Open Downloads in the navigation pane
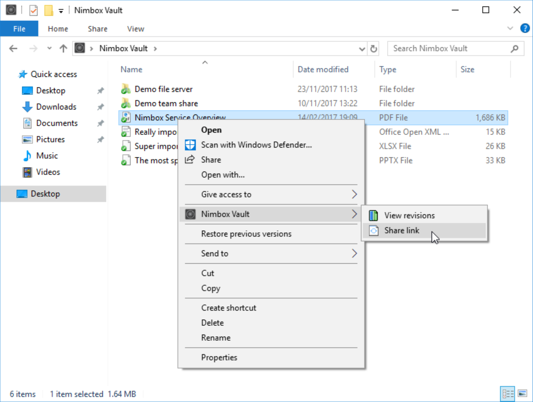Screen dimensions: 533x402 click(x=56, y=107)
